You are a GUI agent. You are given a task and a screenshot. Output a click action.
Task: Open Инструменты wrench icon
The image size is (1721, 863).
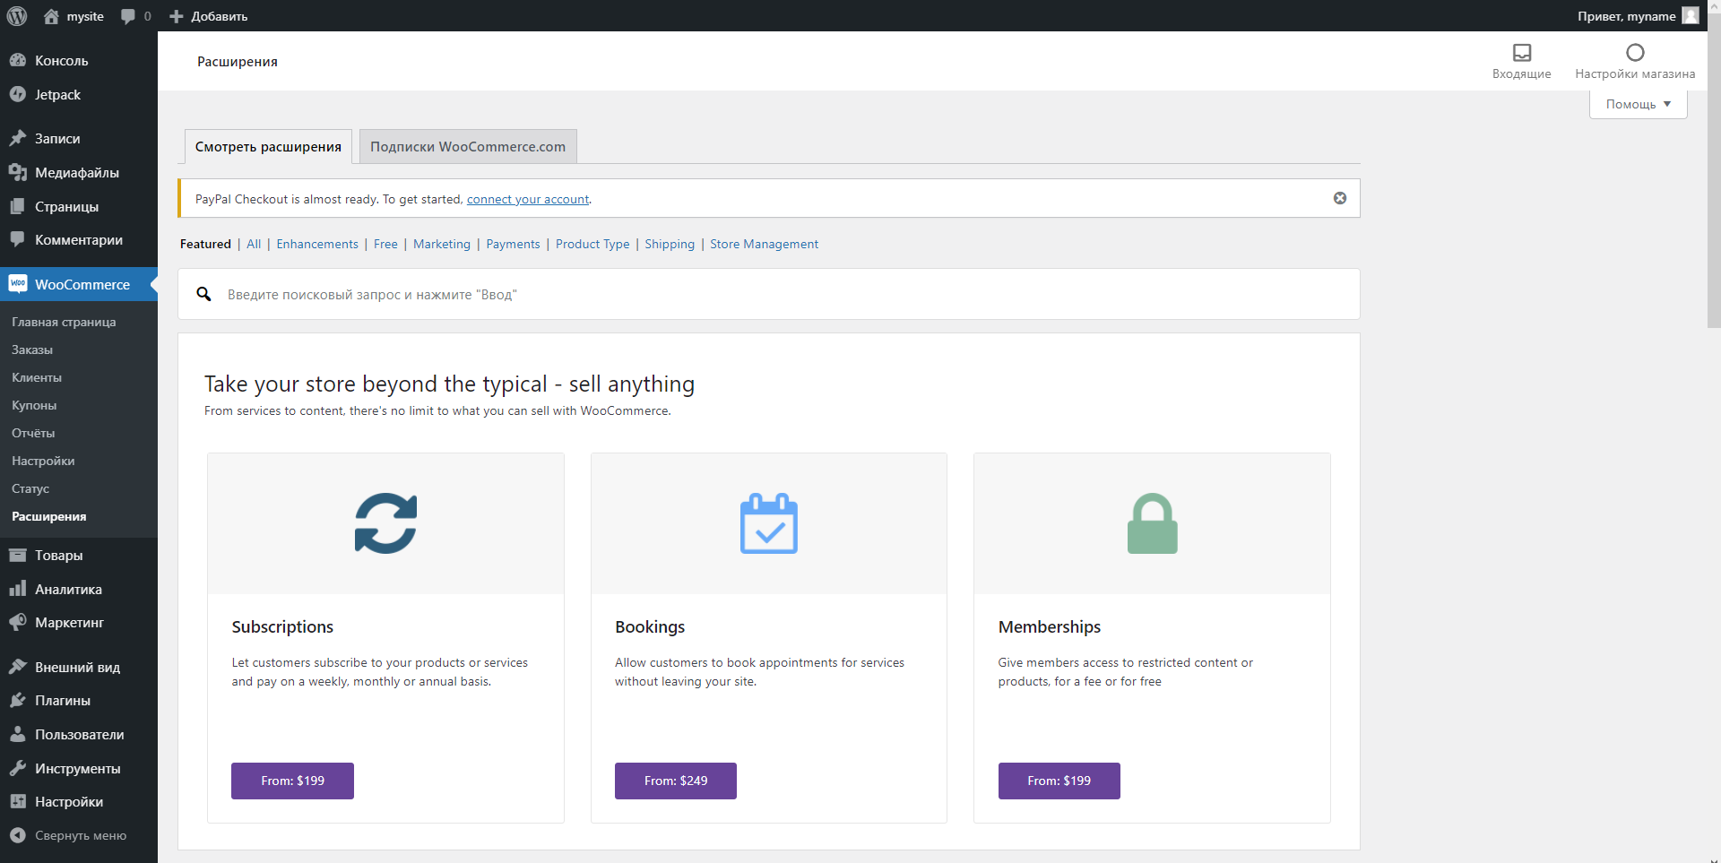(x=17, y=768)
